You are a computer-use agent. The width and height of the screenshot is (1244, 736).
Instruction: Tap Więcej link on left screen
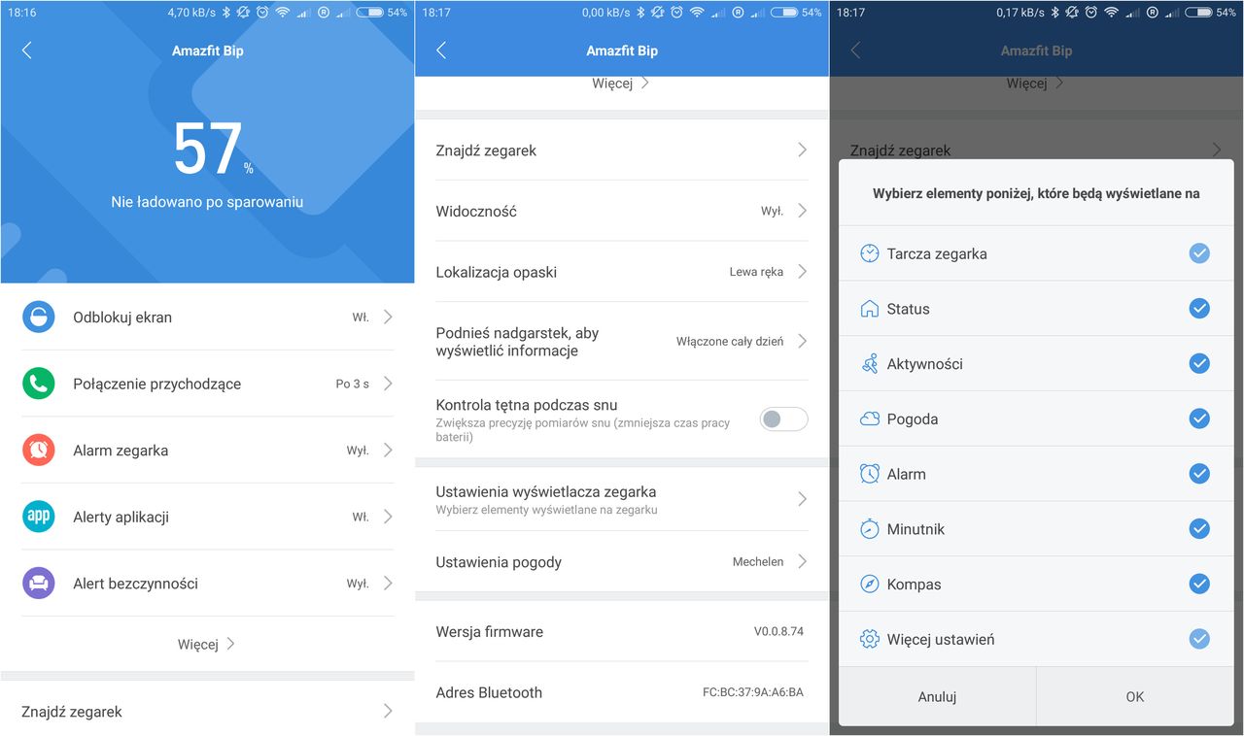pyautogui.click(x=206, y=644)
